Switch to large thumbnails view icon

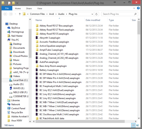click(x=138, y=125)
